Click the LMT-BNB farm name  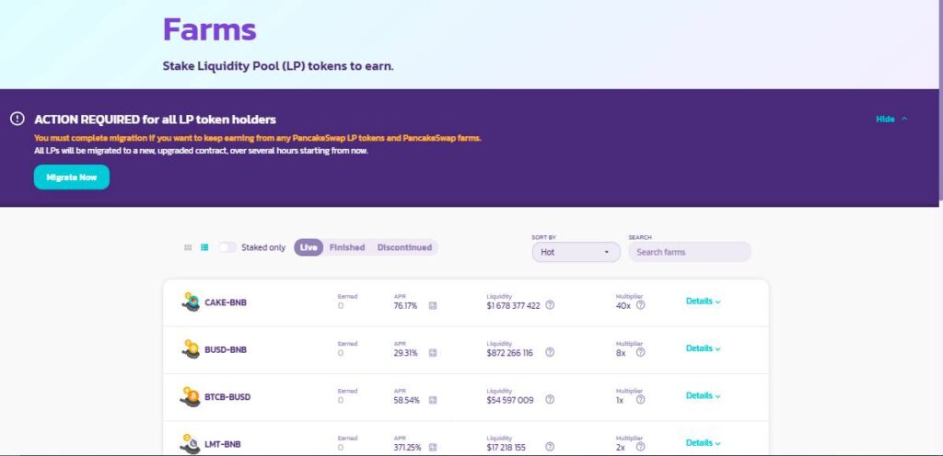tap(223, 445)
